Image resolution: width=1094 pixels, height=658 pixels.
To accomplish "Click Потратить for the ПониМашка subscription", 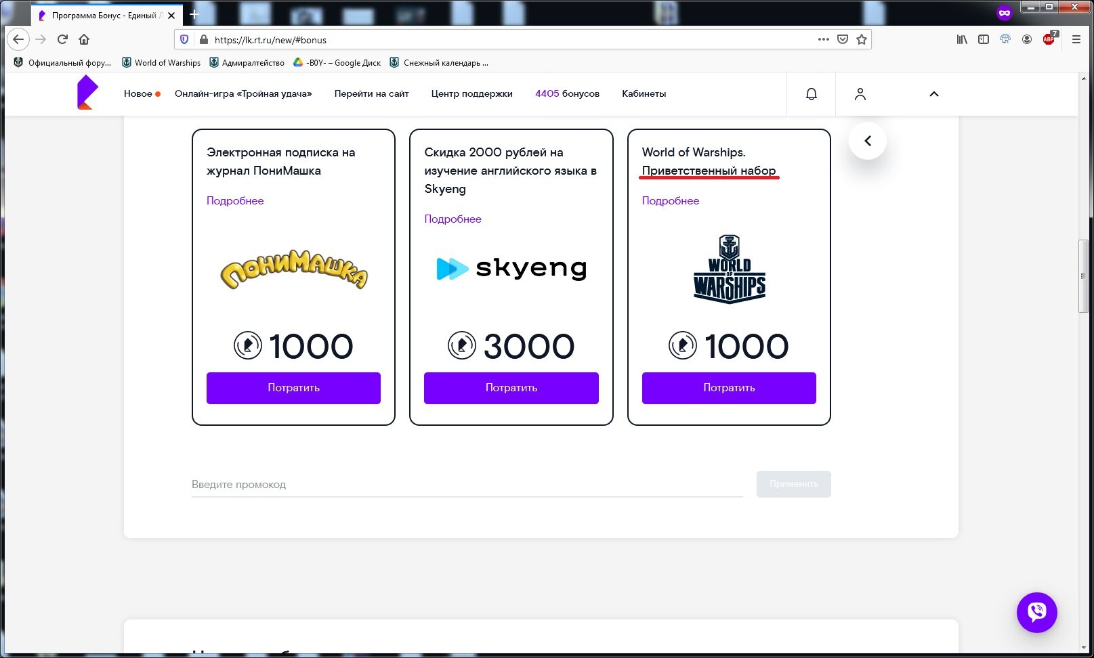I will (x=293, y=388).
